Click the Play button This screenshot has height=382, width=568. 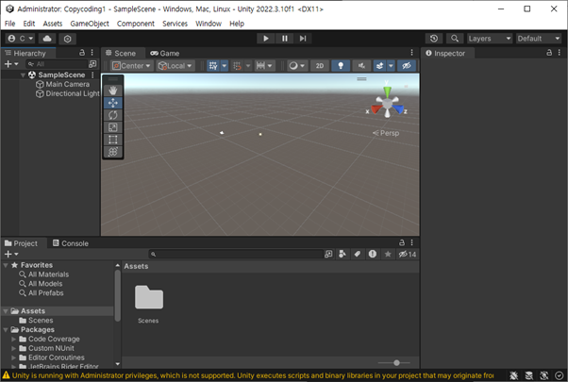coord(265,39)
